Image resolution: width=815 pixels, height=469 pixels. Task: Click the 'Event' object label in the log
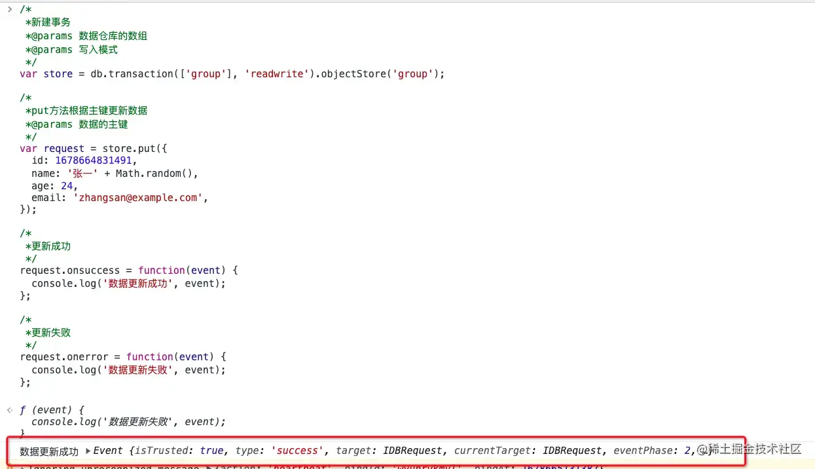click(108, 451)
